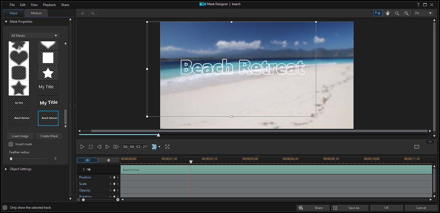Click the undo arrow icon

tap(83, 13)
